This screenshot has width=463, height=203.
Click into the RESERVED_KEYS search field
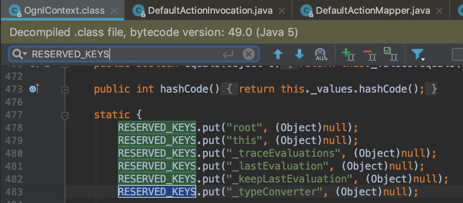point(134,54)
